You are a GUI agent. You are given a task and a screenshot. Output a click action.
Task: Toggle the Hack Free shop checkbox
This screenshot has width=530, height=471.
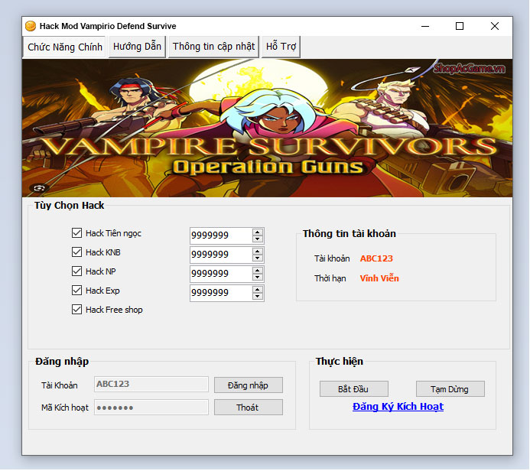tap(76, 310)
